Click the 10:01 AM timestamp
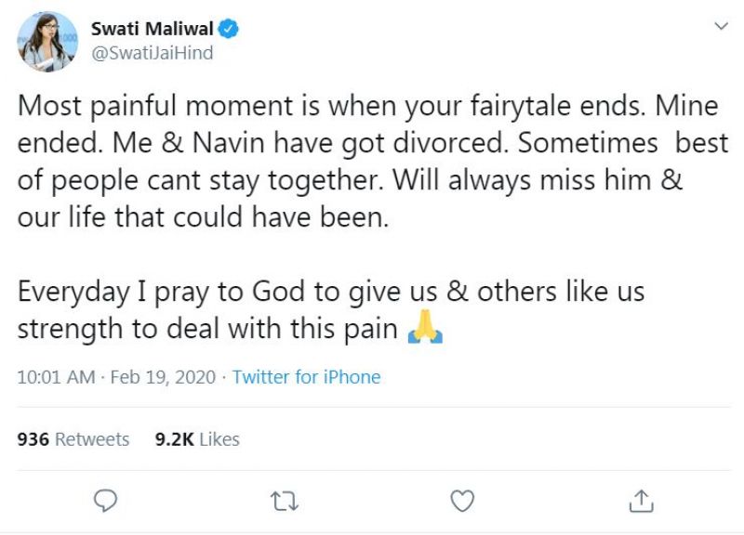 click(56, 377)
